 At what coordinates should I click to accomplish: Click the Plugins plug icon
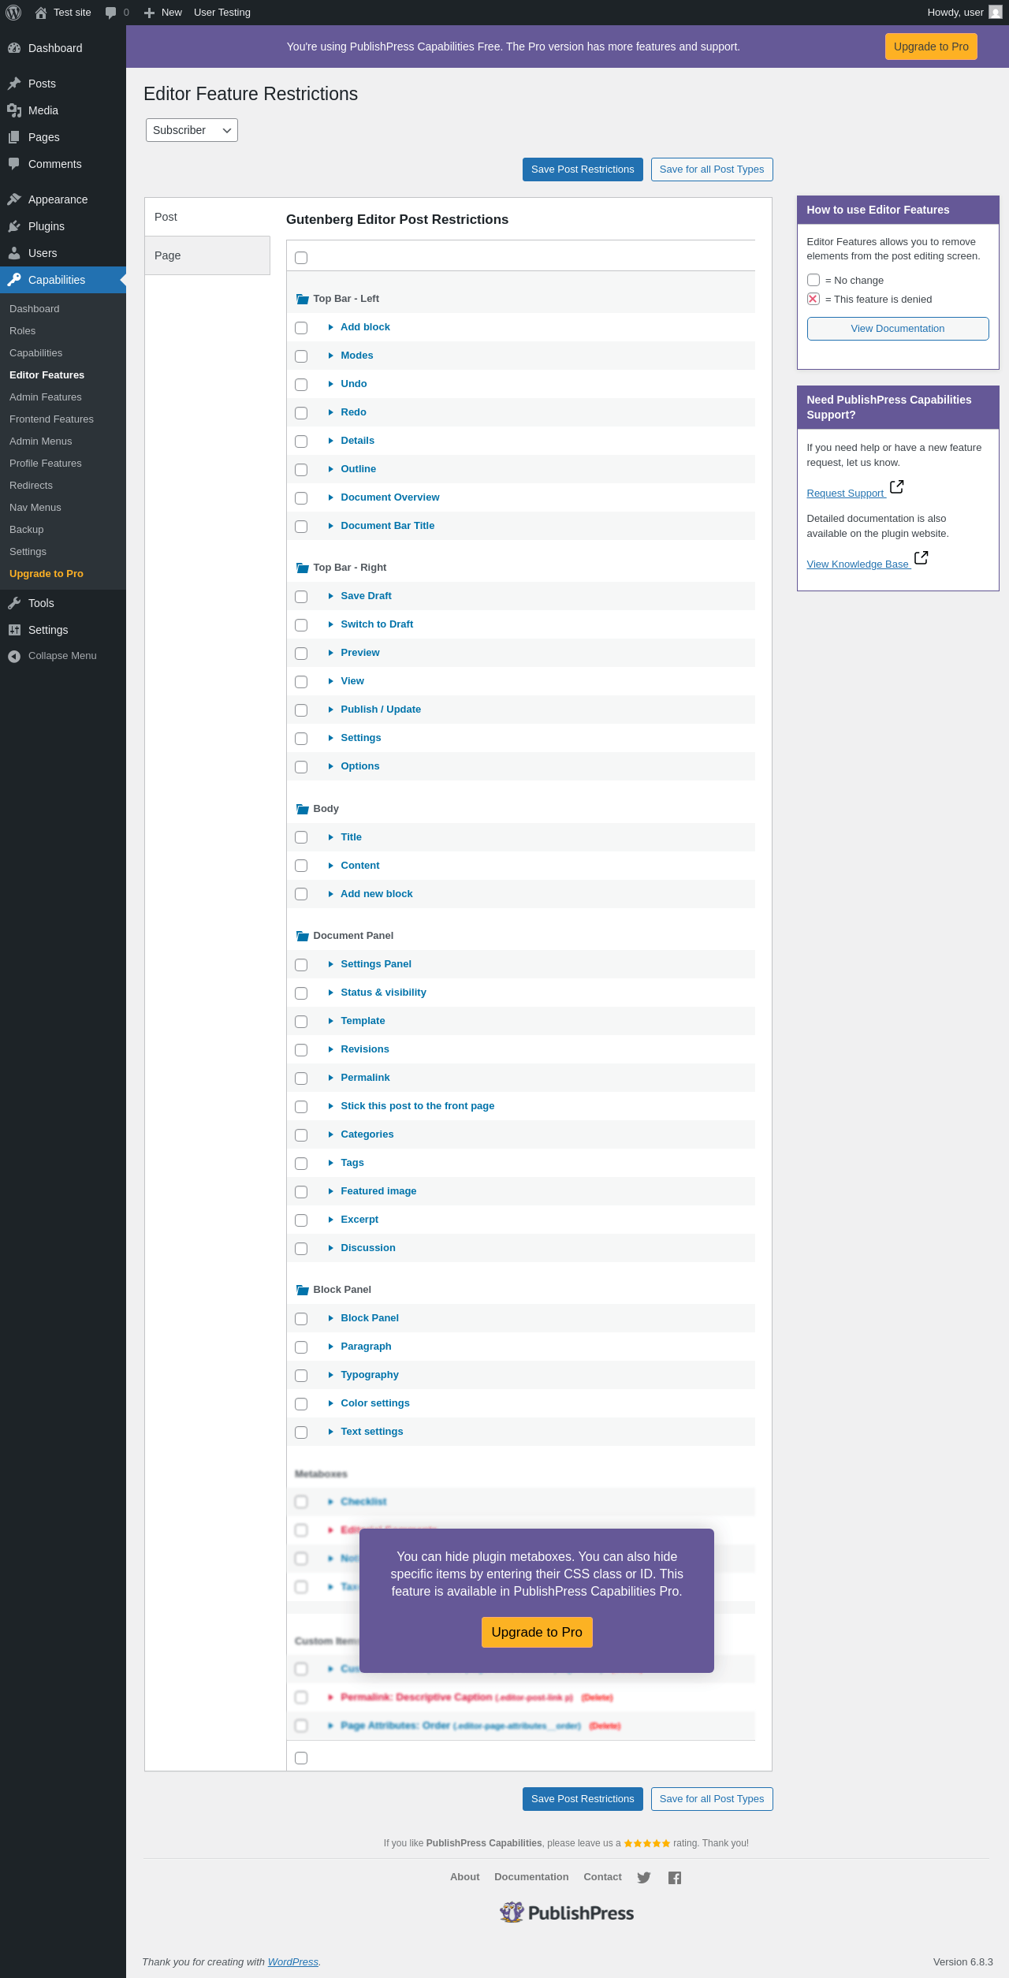[x=14, y=226]
